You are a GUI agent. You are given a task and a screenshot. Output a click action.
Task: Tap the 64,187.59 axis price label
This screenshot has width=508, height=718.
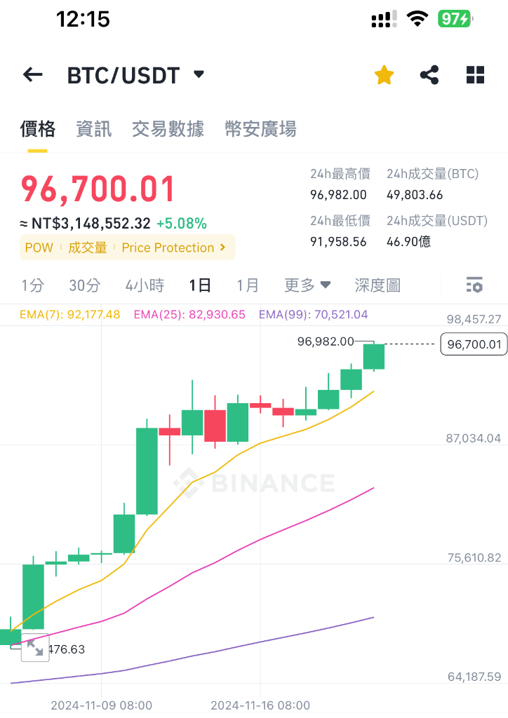[x=474, y=677]
